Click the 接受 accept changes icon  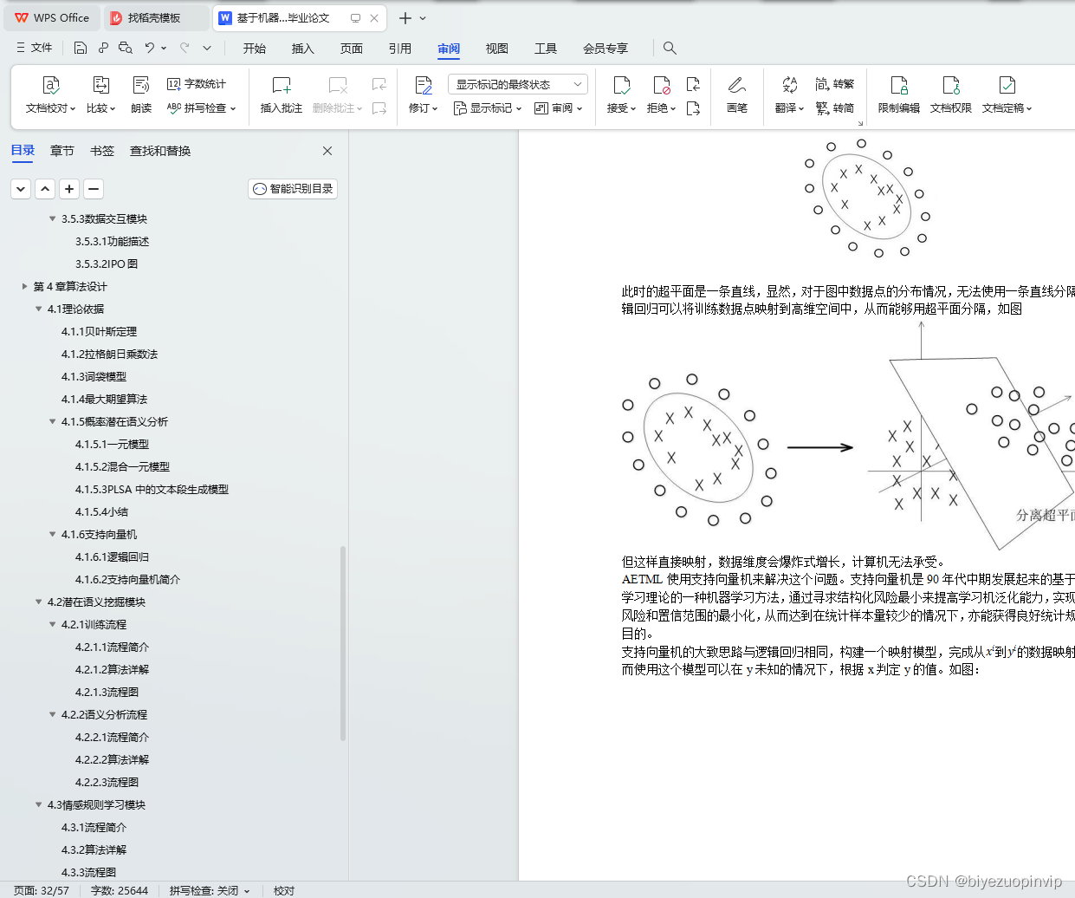[621, 85]
